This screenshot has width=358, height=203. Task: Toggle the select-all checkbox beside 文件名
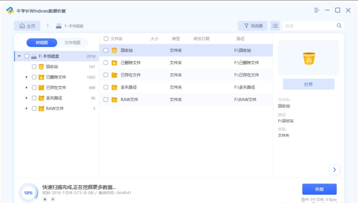click(x=106, y=39)
